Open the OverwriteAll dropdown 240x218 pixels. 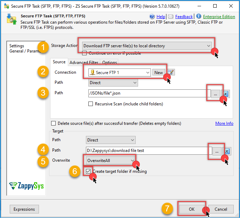click(111, 161)
